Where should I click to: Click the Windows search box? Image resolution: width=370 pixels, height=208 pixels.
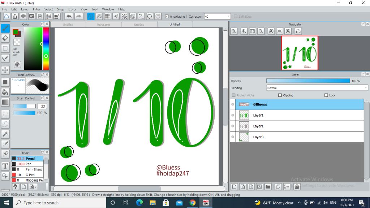point(60,203)
